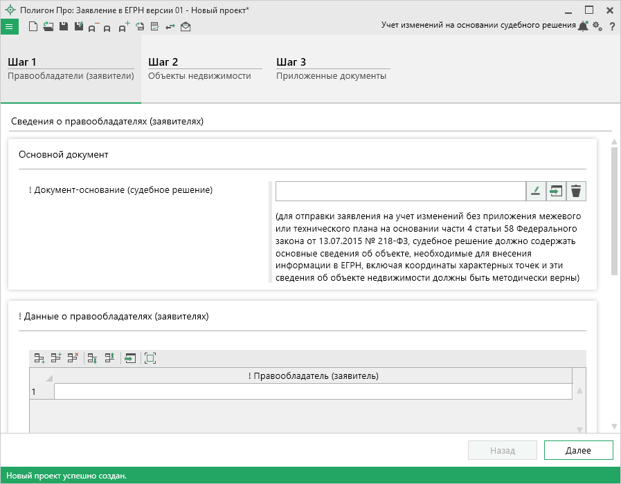Screen dimensions: 621x484
Task: Click the Документ-основание input field
Action: [x=400, y=191]
